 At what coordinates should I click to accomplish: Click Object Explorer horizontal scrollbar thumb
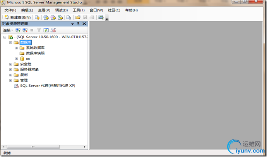pyautogui.click(x=33, y=147)
